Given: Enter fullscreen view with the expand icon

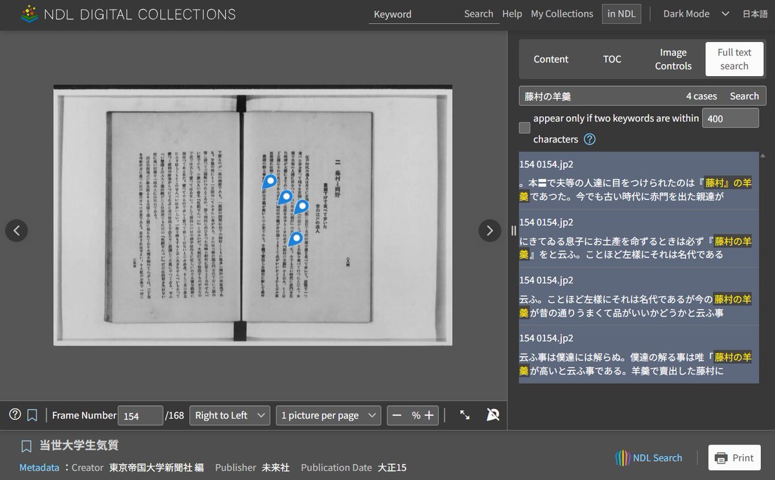Looking at the screenshot, I should coord(465,415).
